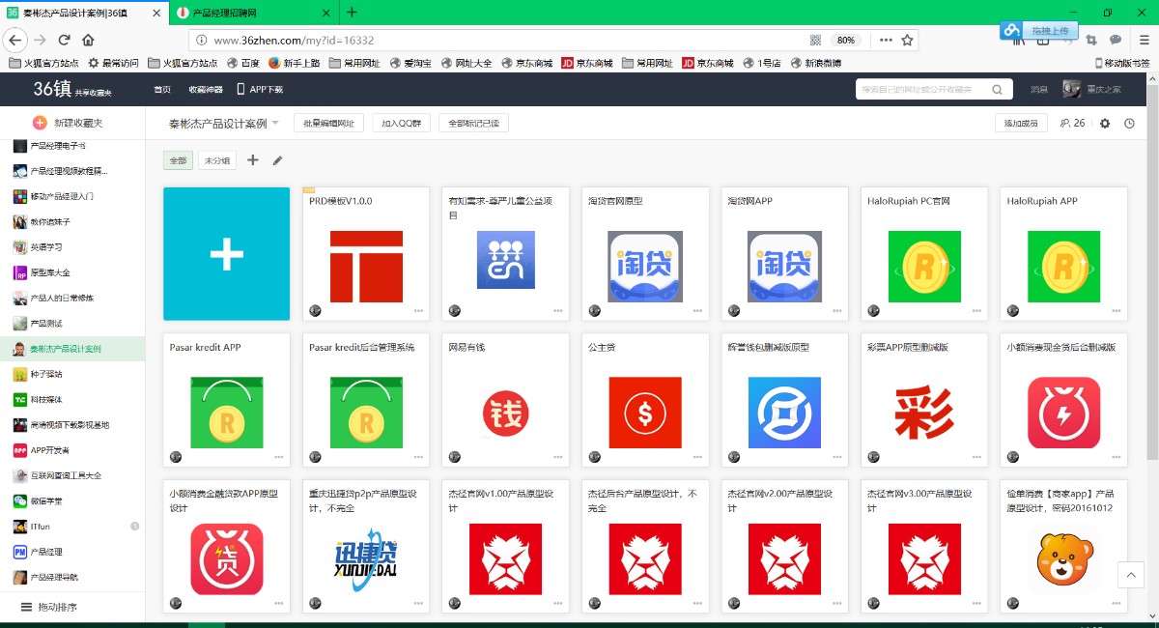Open more options on PRD模板V1.0.0 card

(x=418, y=311)
